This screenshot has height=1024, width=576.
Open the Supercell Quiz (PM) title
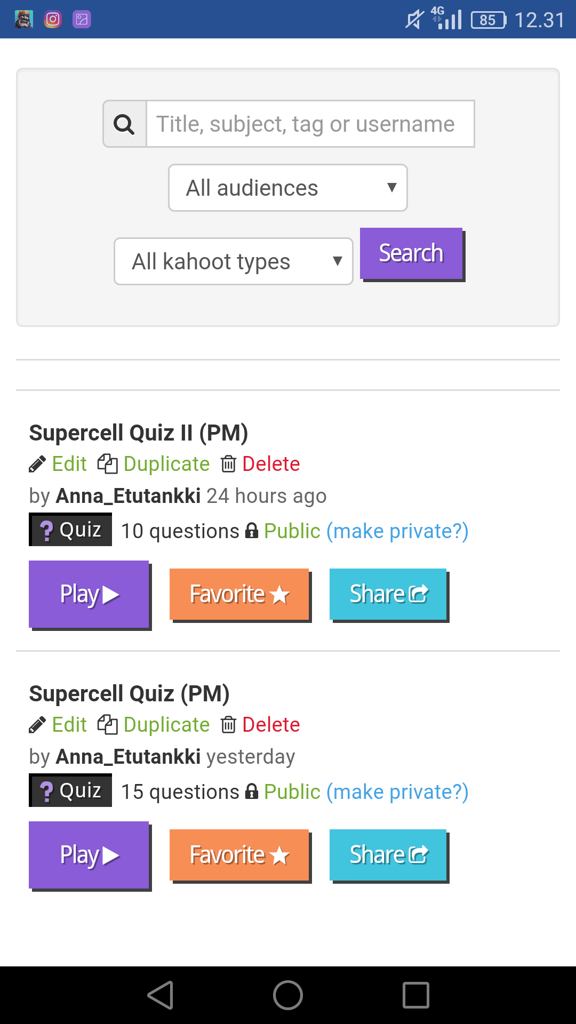(x=130, y=694)
